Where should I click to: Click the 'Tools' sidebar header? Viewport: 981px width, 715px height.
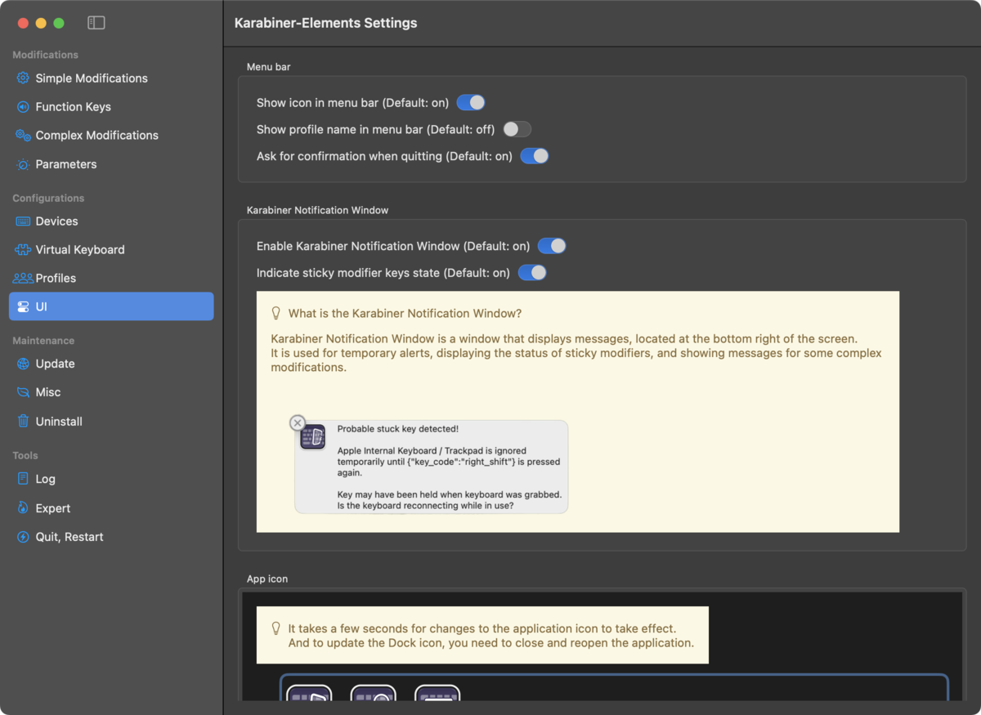point(25,455)
